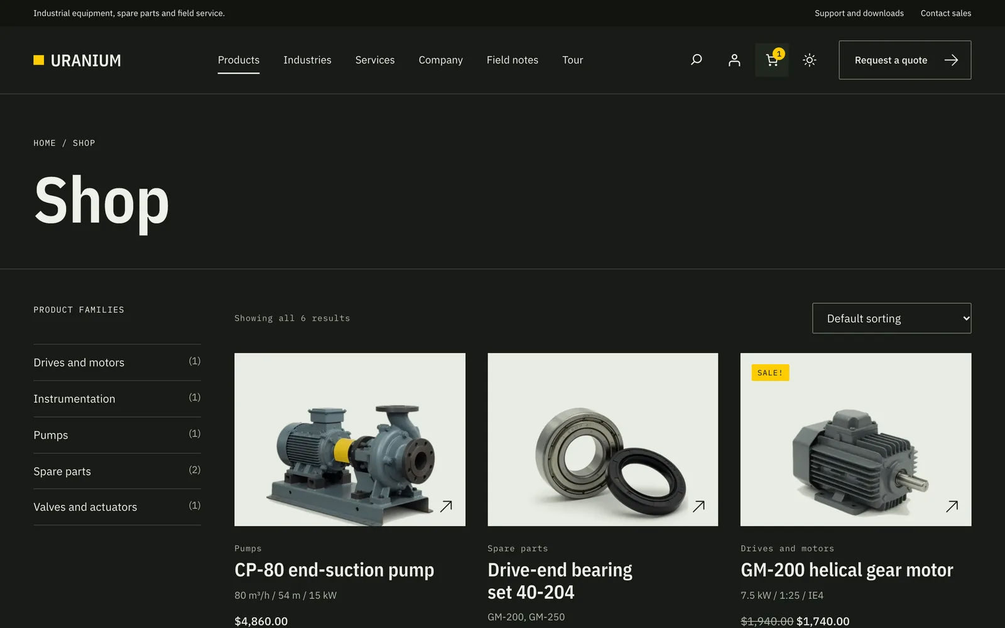1005x628 pixels.
Task: Open the GM-200 helical gear motor thumbnail
Action: point(856,440)
